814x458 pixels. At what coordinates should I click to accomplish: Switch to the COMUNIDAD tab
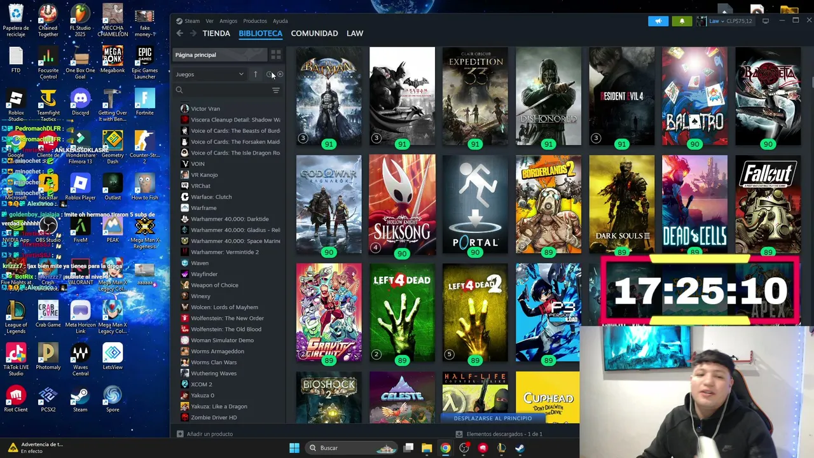tap(314, 33)
